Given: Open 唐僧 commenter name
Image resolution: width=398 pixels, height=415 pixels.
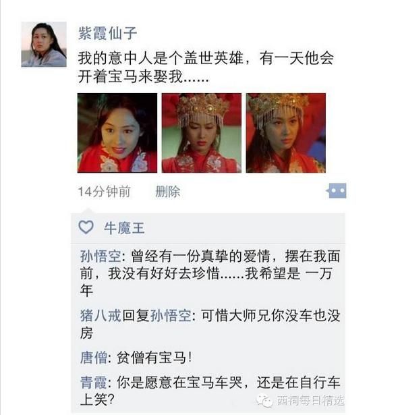Looking at the screenshot, I should click(94, 358).
